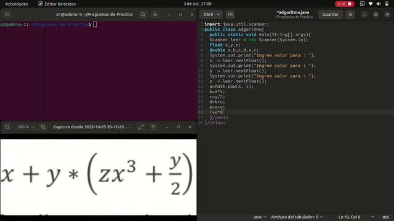Viewport: 394px width, 221px height.
Task: Open Anchura del tabulador: 8 dropdown
Action: coord(297,217)
